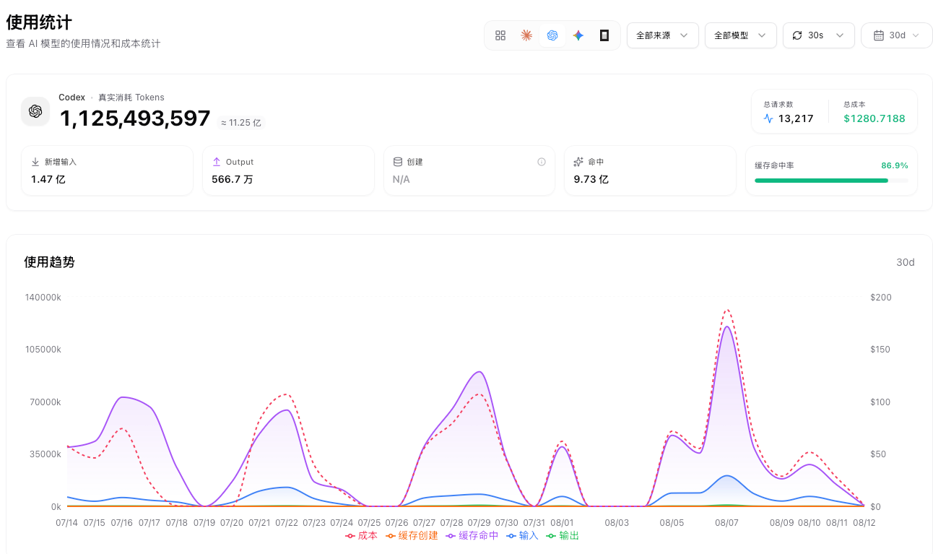Click the Output 566.7 万 stat card

(288, 170)
